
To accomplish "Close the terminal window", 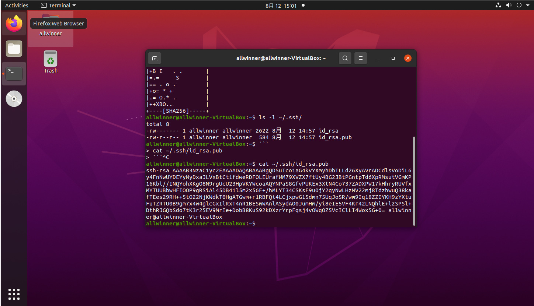I will tap(408, 58).
